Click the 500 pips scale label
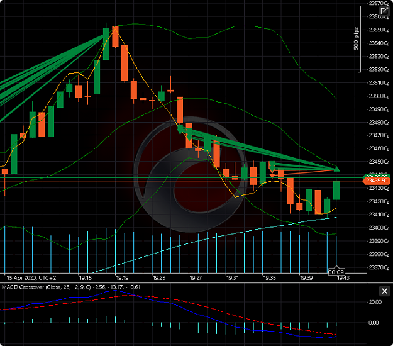The width and height of the screenshot is (393, 346). pyautogui.click(x=356, y=38)
